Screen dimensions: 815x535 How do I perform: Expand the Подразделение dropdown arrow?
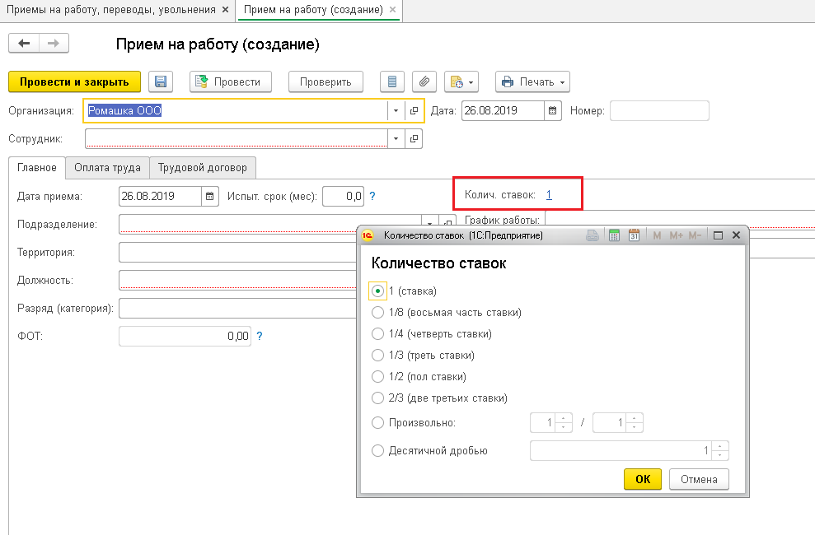430,222
